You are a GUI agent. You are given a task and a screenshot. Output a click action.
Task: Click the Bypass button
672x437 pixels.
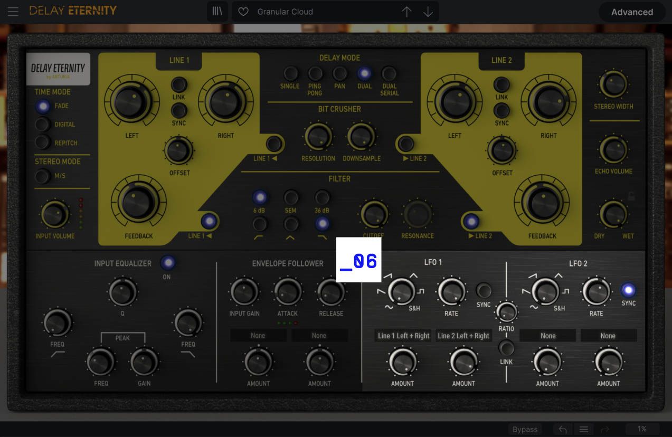(525, 430)
